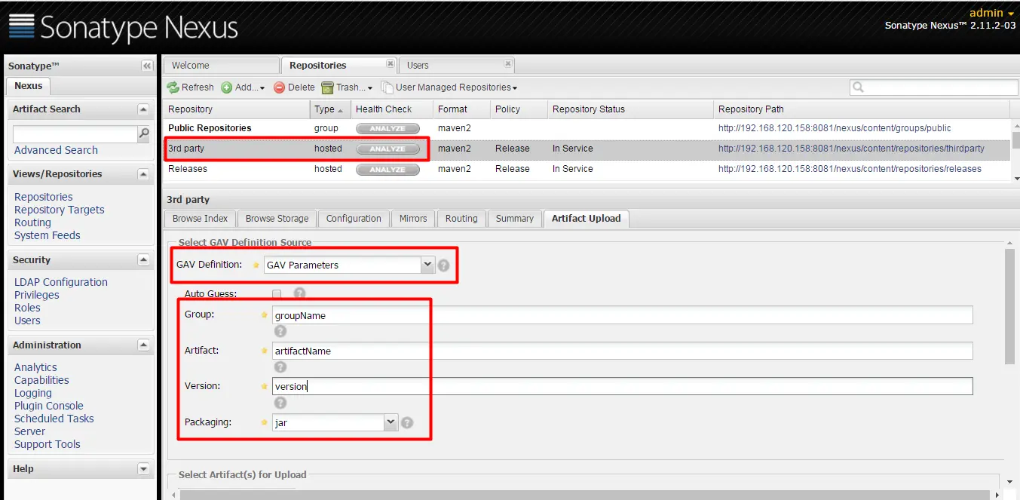Sort by Type column header
Viewport: 1020px width, 500px height.
point(329,109)
